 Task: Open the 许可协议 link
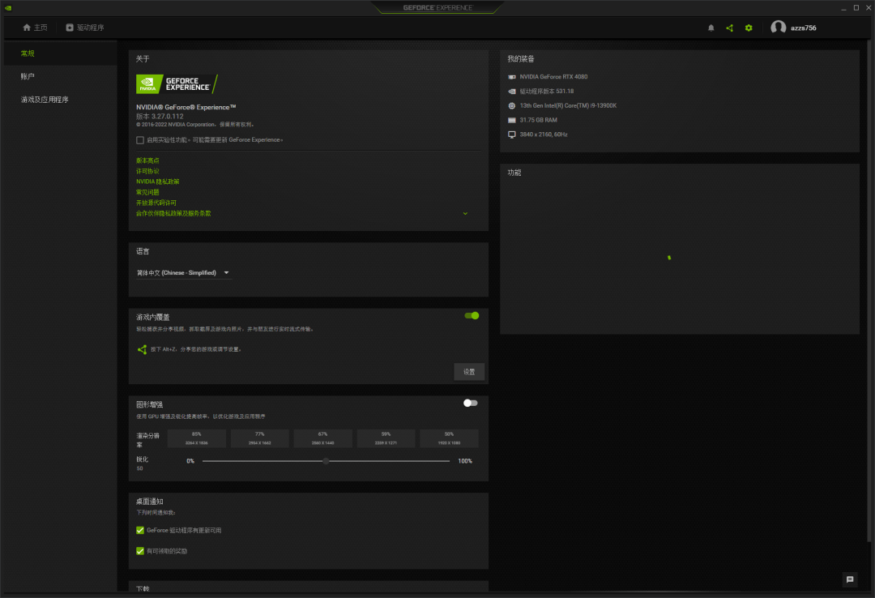point(148,172)
